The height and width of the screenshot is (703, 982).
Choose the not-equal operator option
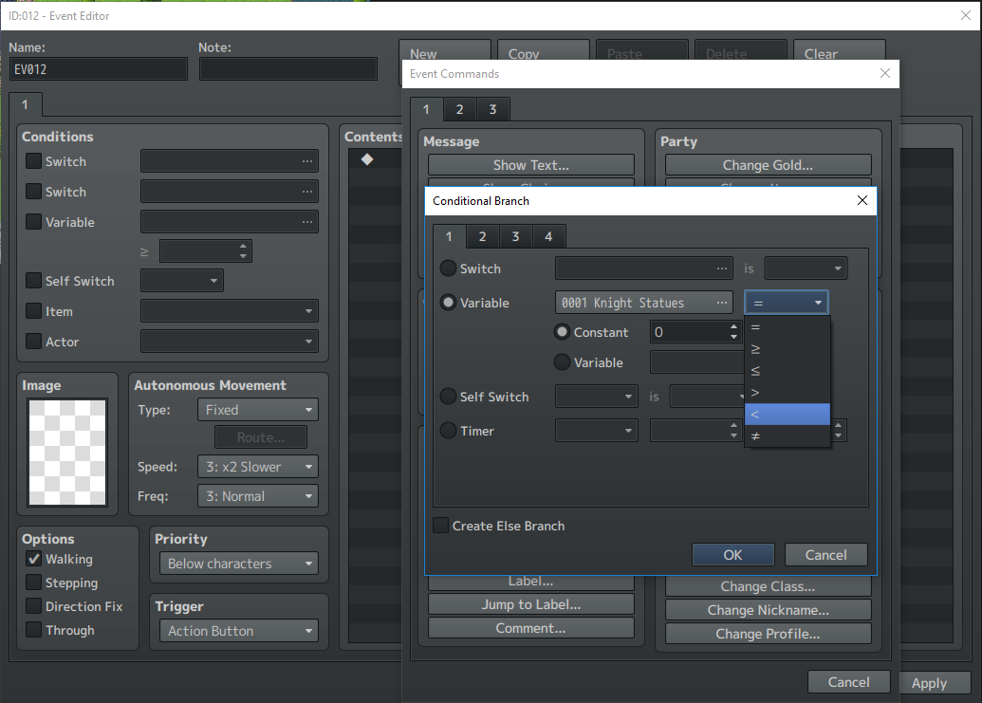point(787,436)
